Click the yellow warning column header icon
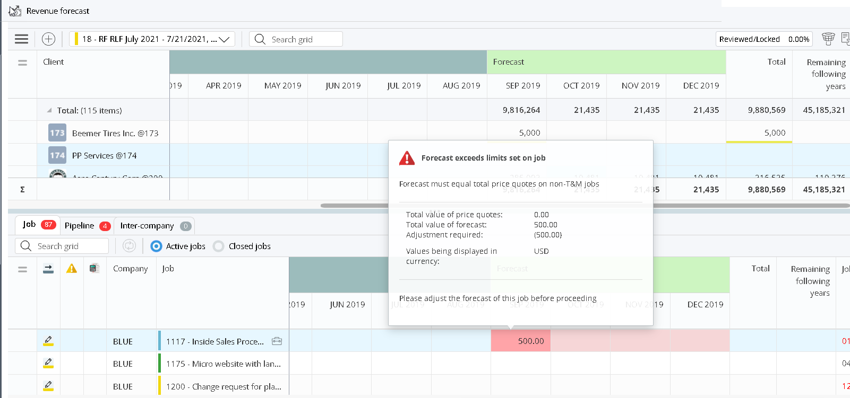 [72, 269]
